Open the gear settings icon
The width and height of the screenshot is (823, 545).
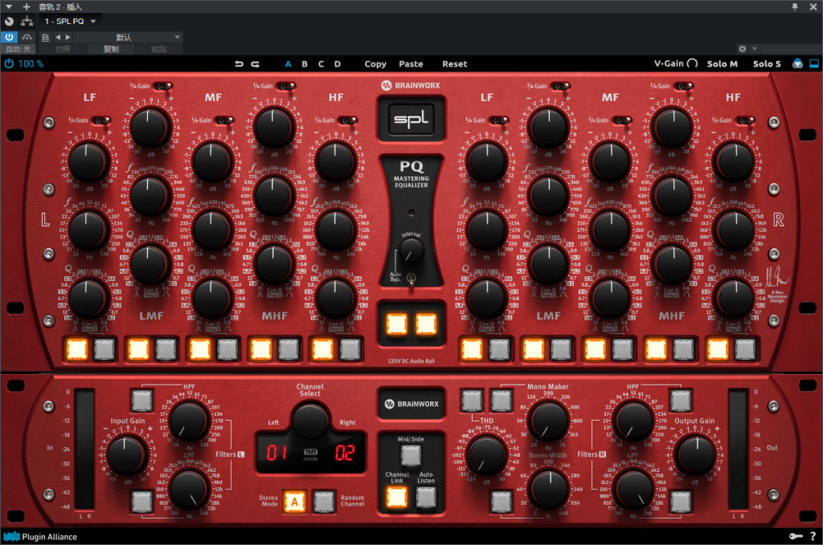(742, 49)
